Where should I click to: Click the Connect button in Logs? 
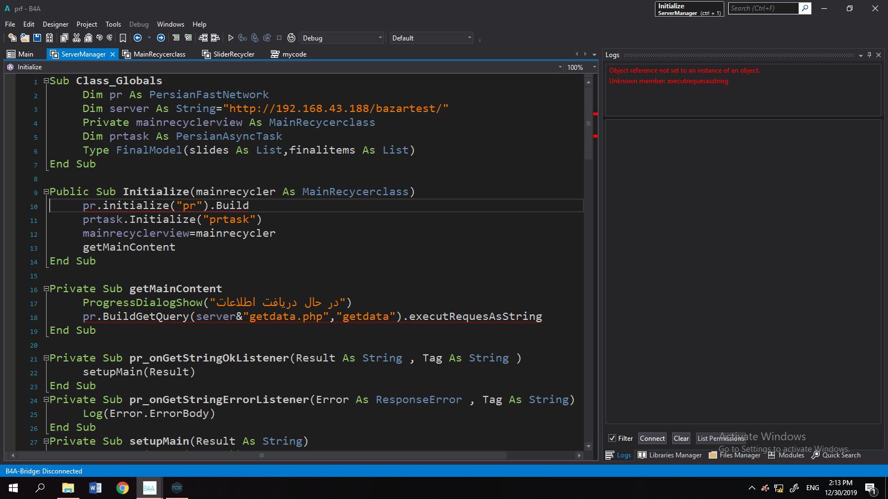[x=652, y=438]
